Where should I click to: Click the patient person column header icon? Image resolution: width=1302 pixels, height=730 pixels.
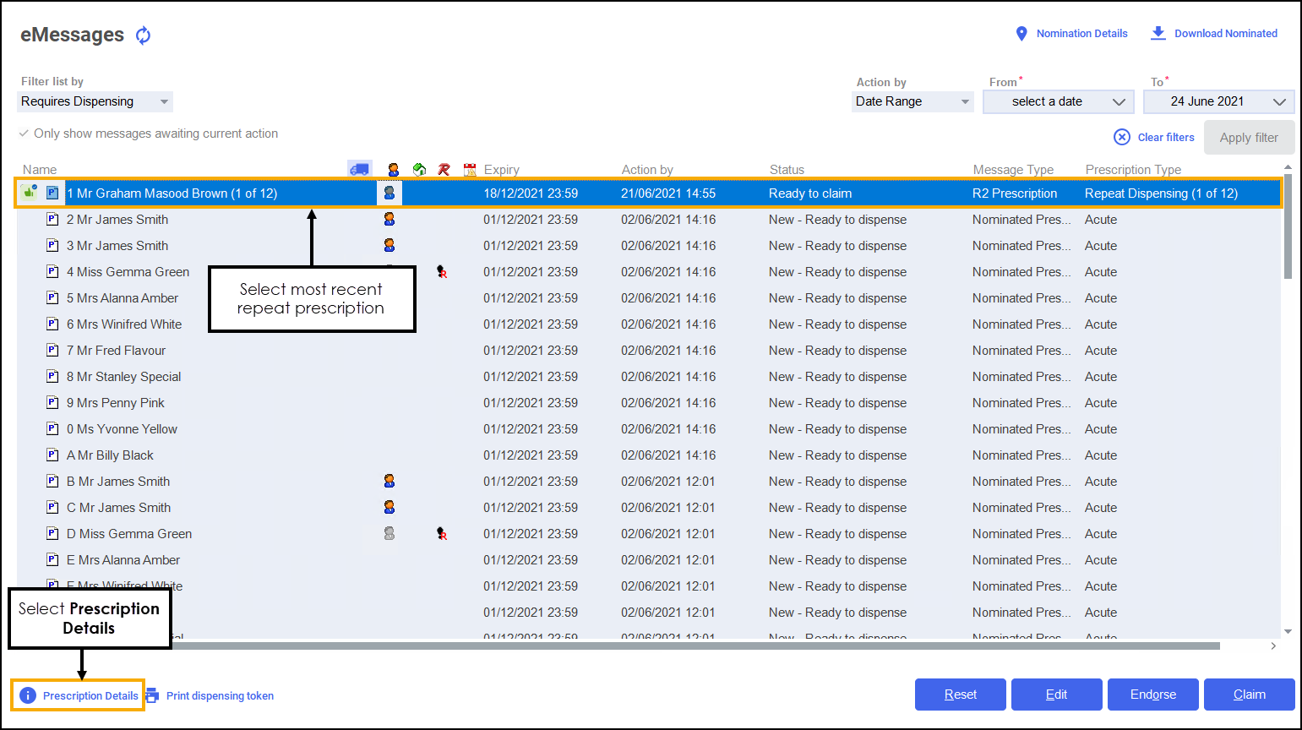point(393,170)
